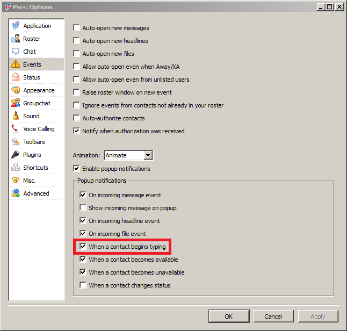Select the Appearance palette icon
This screenshot has height=331, width=347.
pyautogui.click(x=16, y=90)
